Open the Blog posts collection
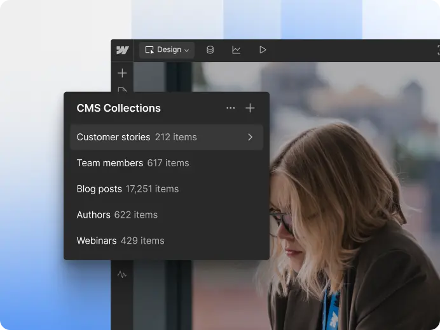The width and height of the screenshot is (440, 330). click(167, 189)
